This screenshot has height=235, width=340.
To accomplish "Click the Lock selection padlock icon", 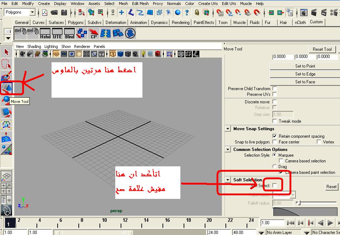I will pyautogui.click(x=197, y=13).
